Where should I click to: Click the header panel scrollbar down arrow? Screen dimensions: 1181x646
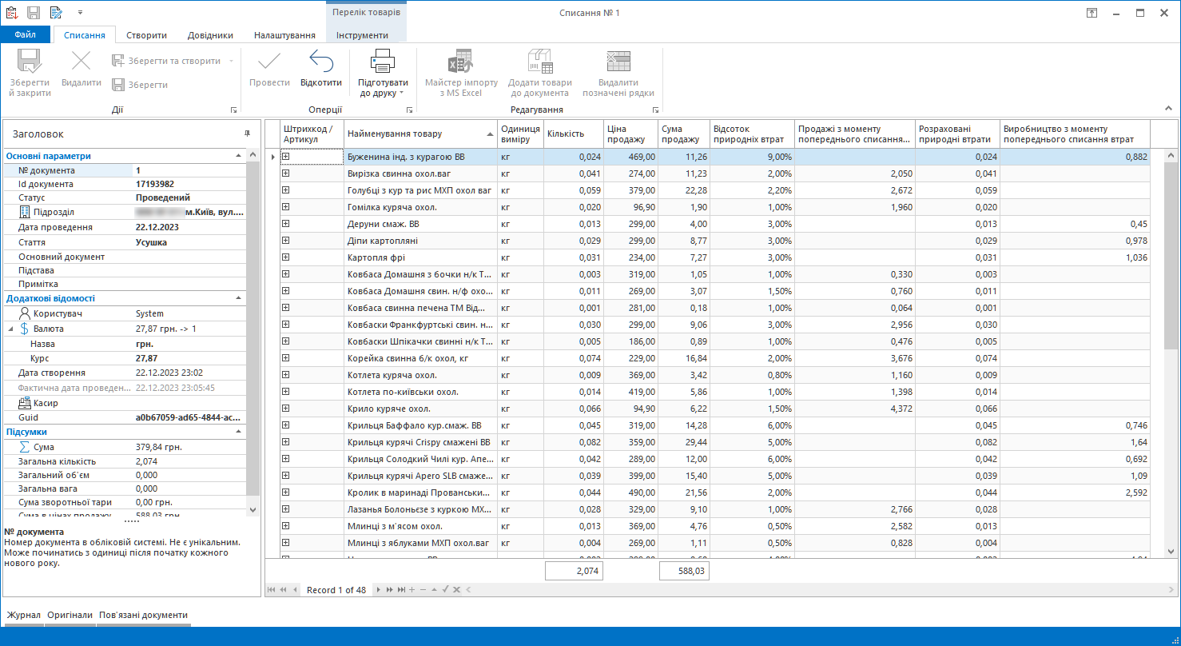pyautogui.click(x=253, y=509)
